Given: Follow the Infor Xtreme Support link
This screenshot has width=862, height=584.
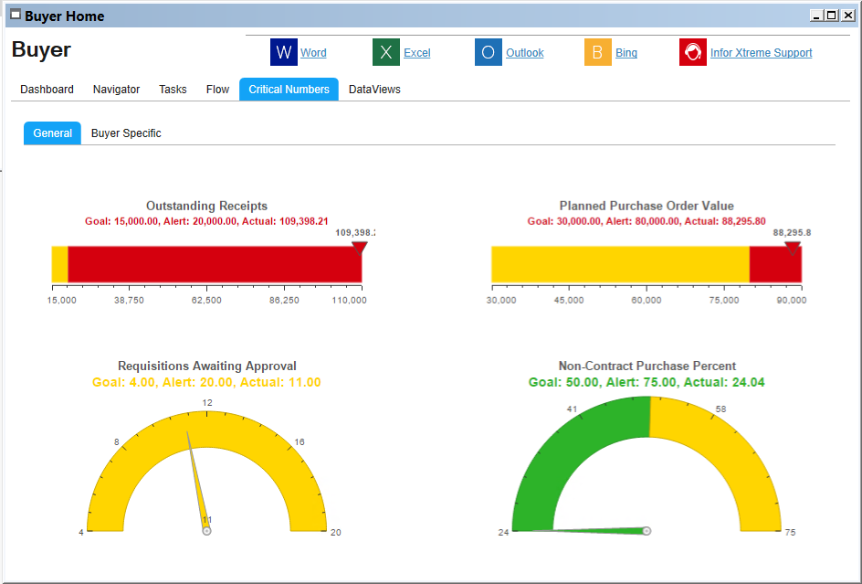Looking at the screenshot, I should 761,53.
